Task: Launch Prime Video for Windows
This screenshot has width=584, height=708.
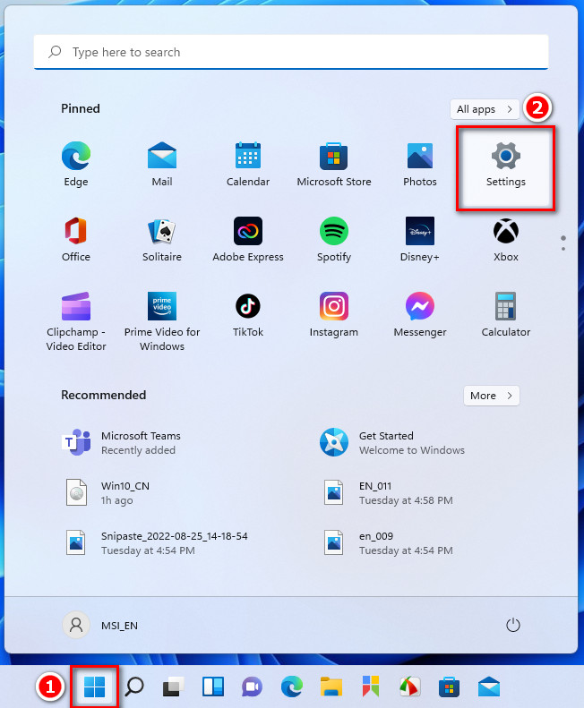Action: pos(162,321)
